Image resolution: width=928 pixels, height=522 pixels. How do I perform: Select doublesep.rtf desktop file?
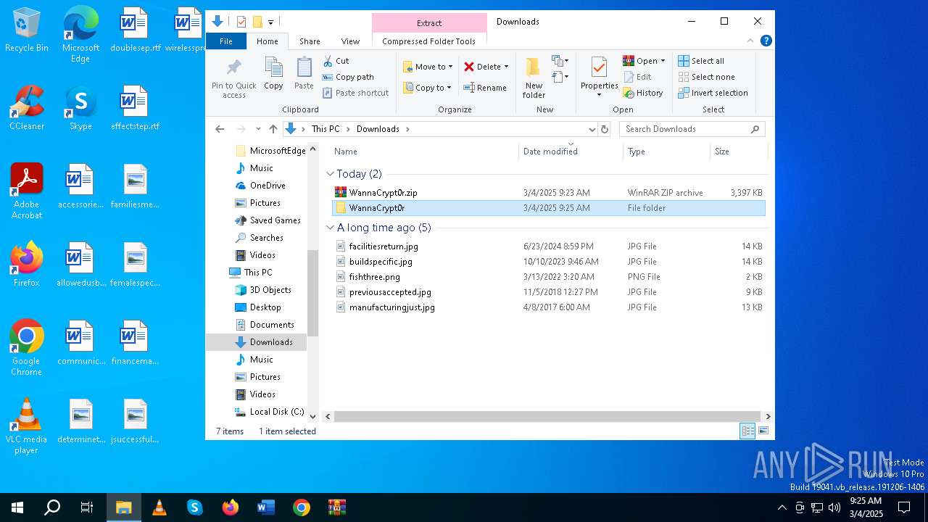click(136, 30)
